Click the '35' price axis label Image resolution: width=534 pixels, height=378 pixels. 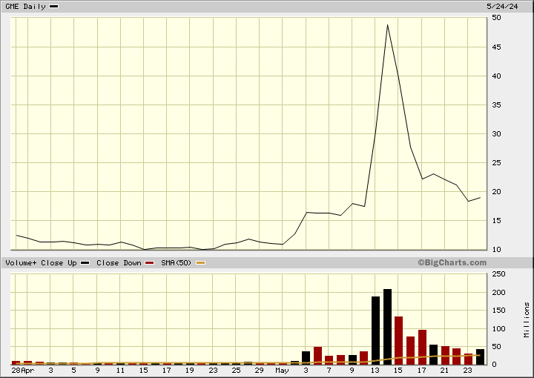click(x=496, y=105)
